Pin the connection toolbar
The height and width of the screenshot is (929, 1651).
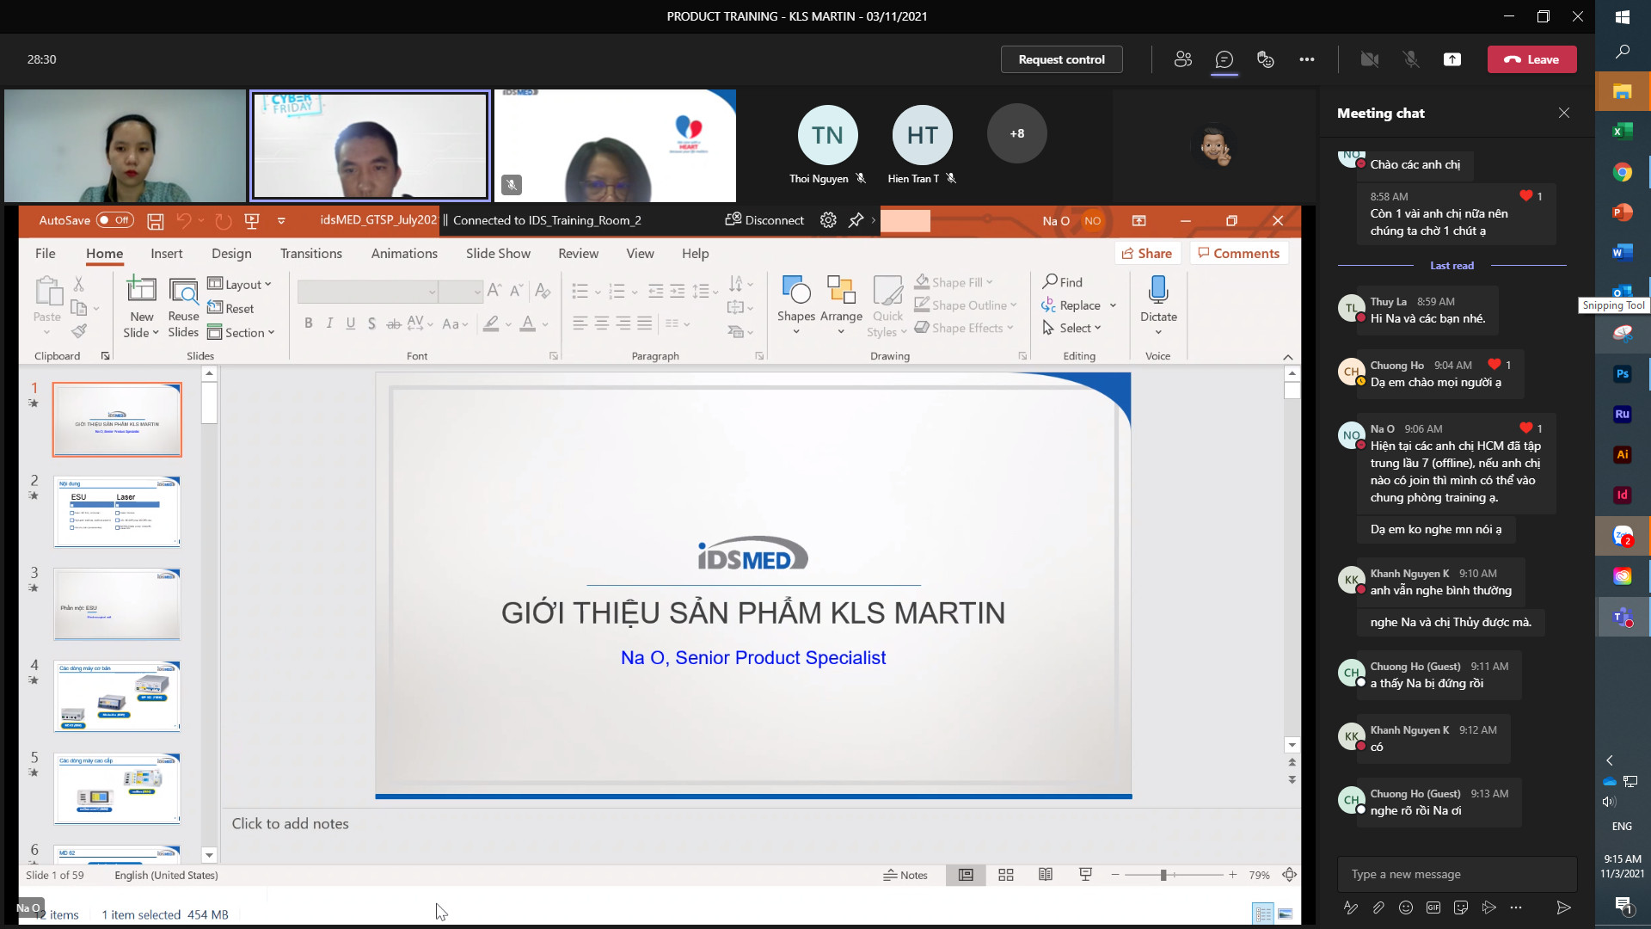click(856, 220)
